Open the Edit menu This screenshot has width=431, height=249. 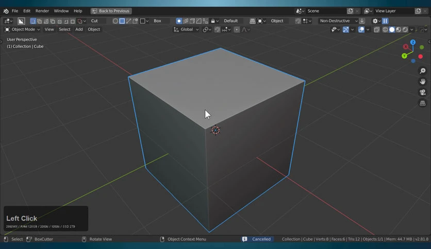[x=27, y=11]
